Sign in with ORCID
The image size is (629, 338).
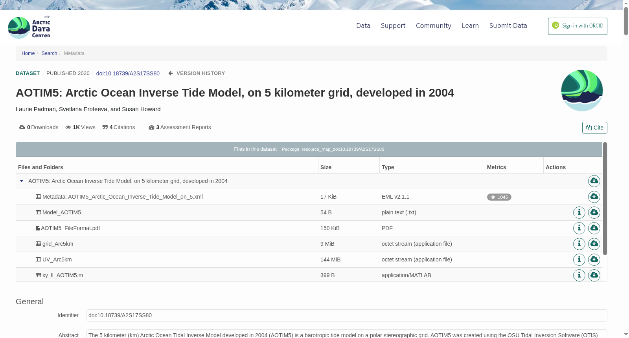(x=578, y=26)
